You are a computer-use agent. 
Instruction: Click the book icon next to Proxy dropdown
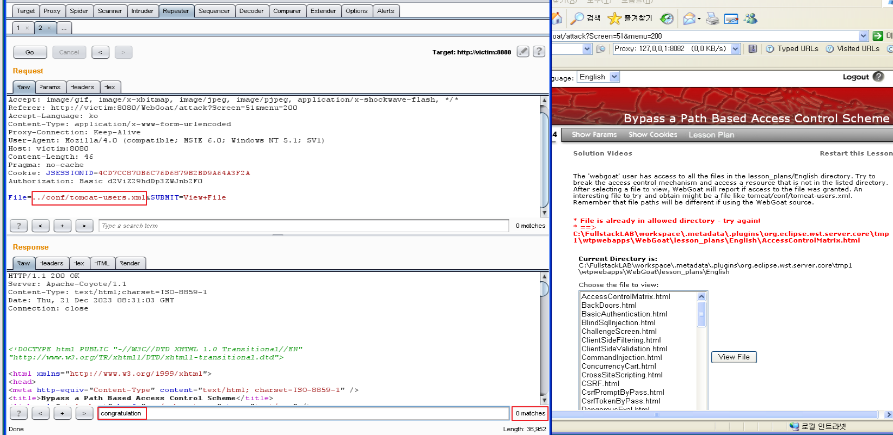pos(753,49)
